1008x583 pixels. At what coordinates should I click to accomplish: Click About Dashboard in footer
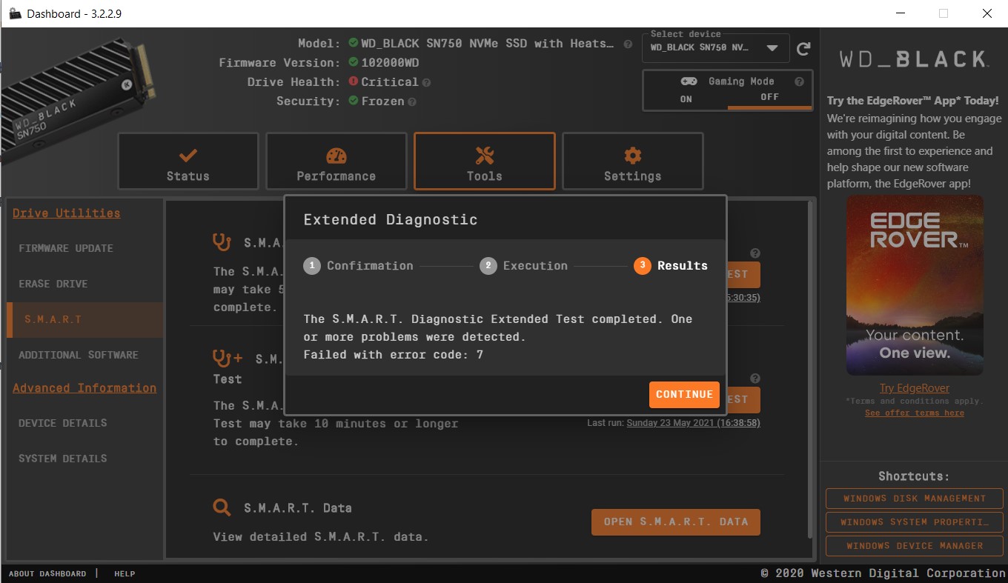(47, 573)
